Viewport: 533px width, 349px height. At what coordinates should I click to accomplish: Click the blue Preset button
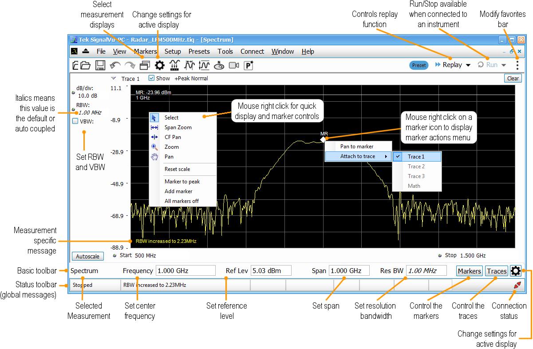click(419, 65)
